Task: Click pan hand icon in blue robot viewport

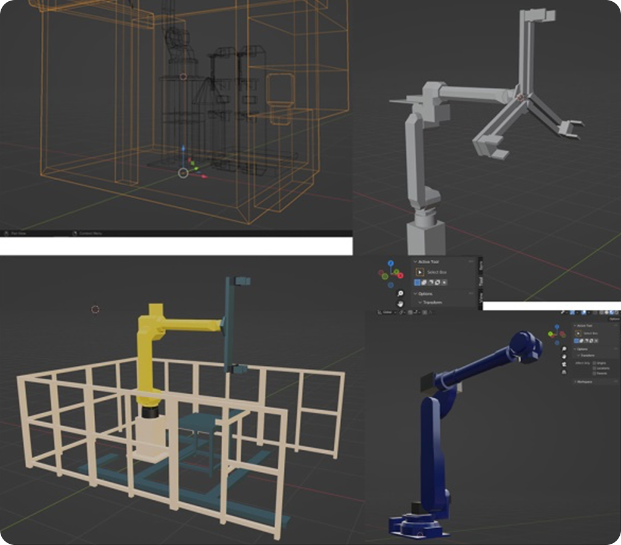Action: 564,356
